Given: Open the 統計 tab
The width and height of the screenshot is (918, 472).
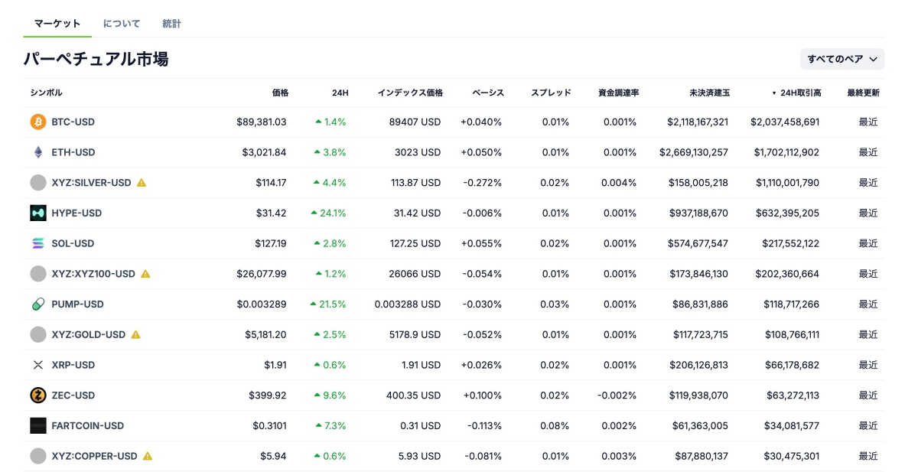Looking at the screenshot, I should 171,24.
